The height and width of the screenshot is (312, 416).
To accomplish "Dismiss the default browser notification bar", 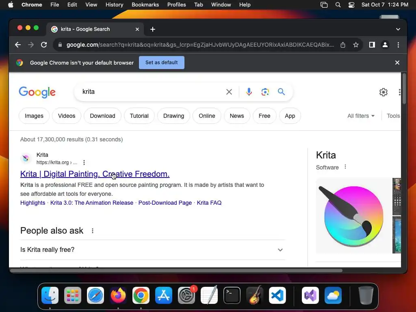I will [x=397, y=63].
